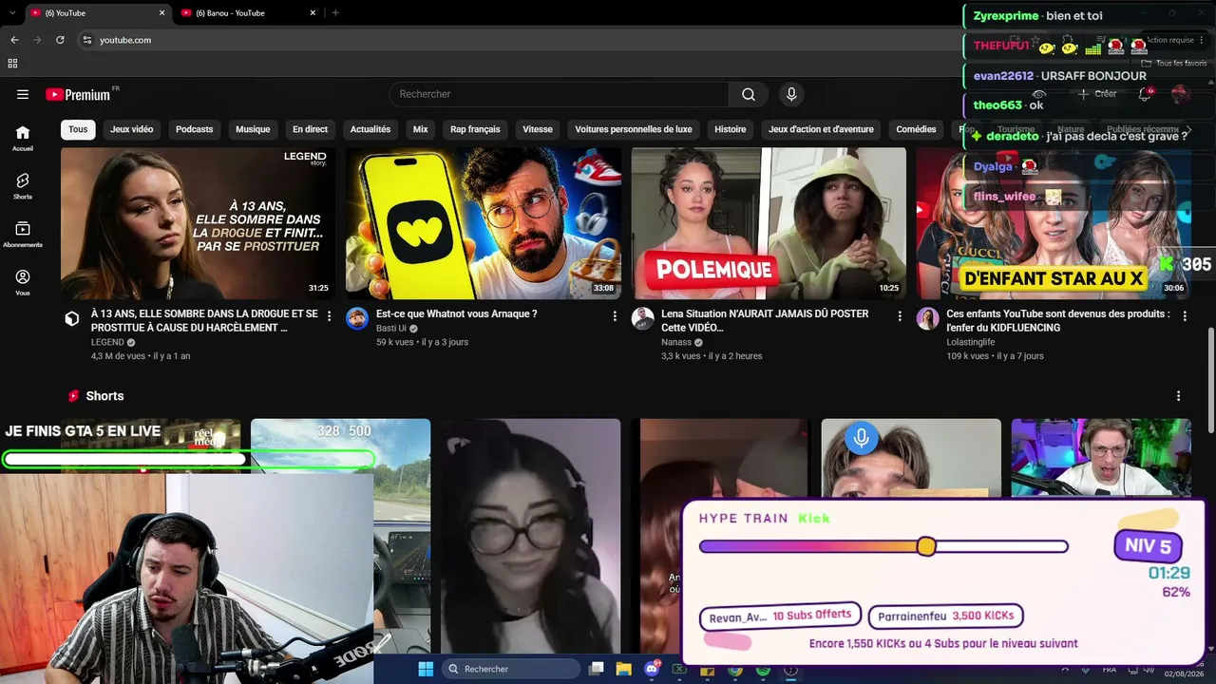Choose the Comédies chip
The height and width of the screenshot is (684, 1216).
916,129
